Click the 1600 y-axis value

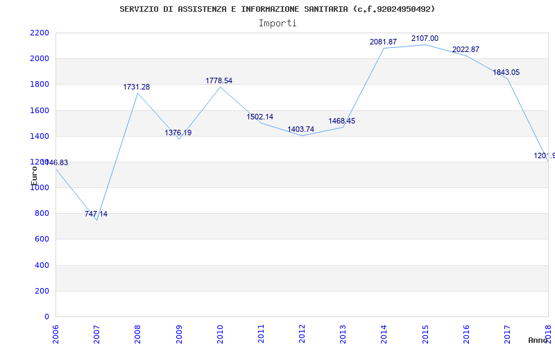[x=40, y=110]
